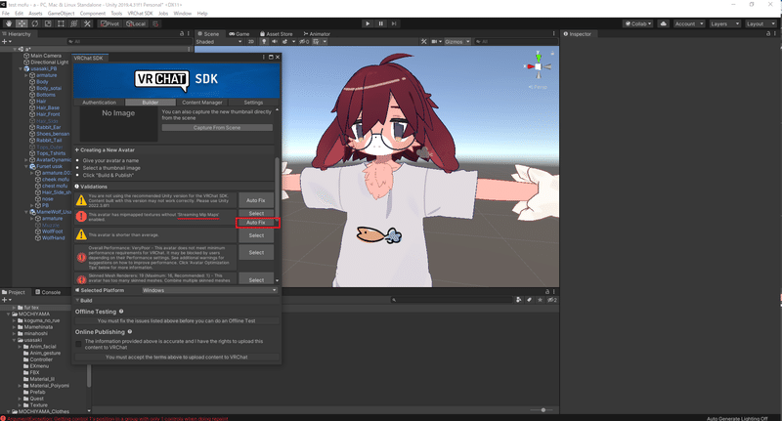This screenshot has height=421, width=782.
Task: Start Play mode
Action: (x=368, y=23)
